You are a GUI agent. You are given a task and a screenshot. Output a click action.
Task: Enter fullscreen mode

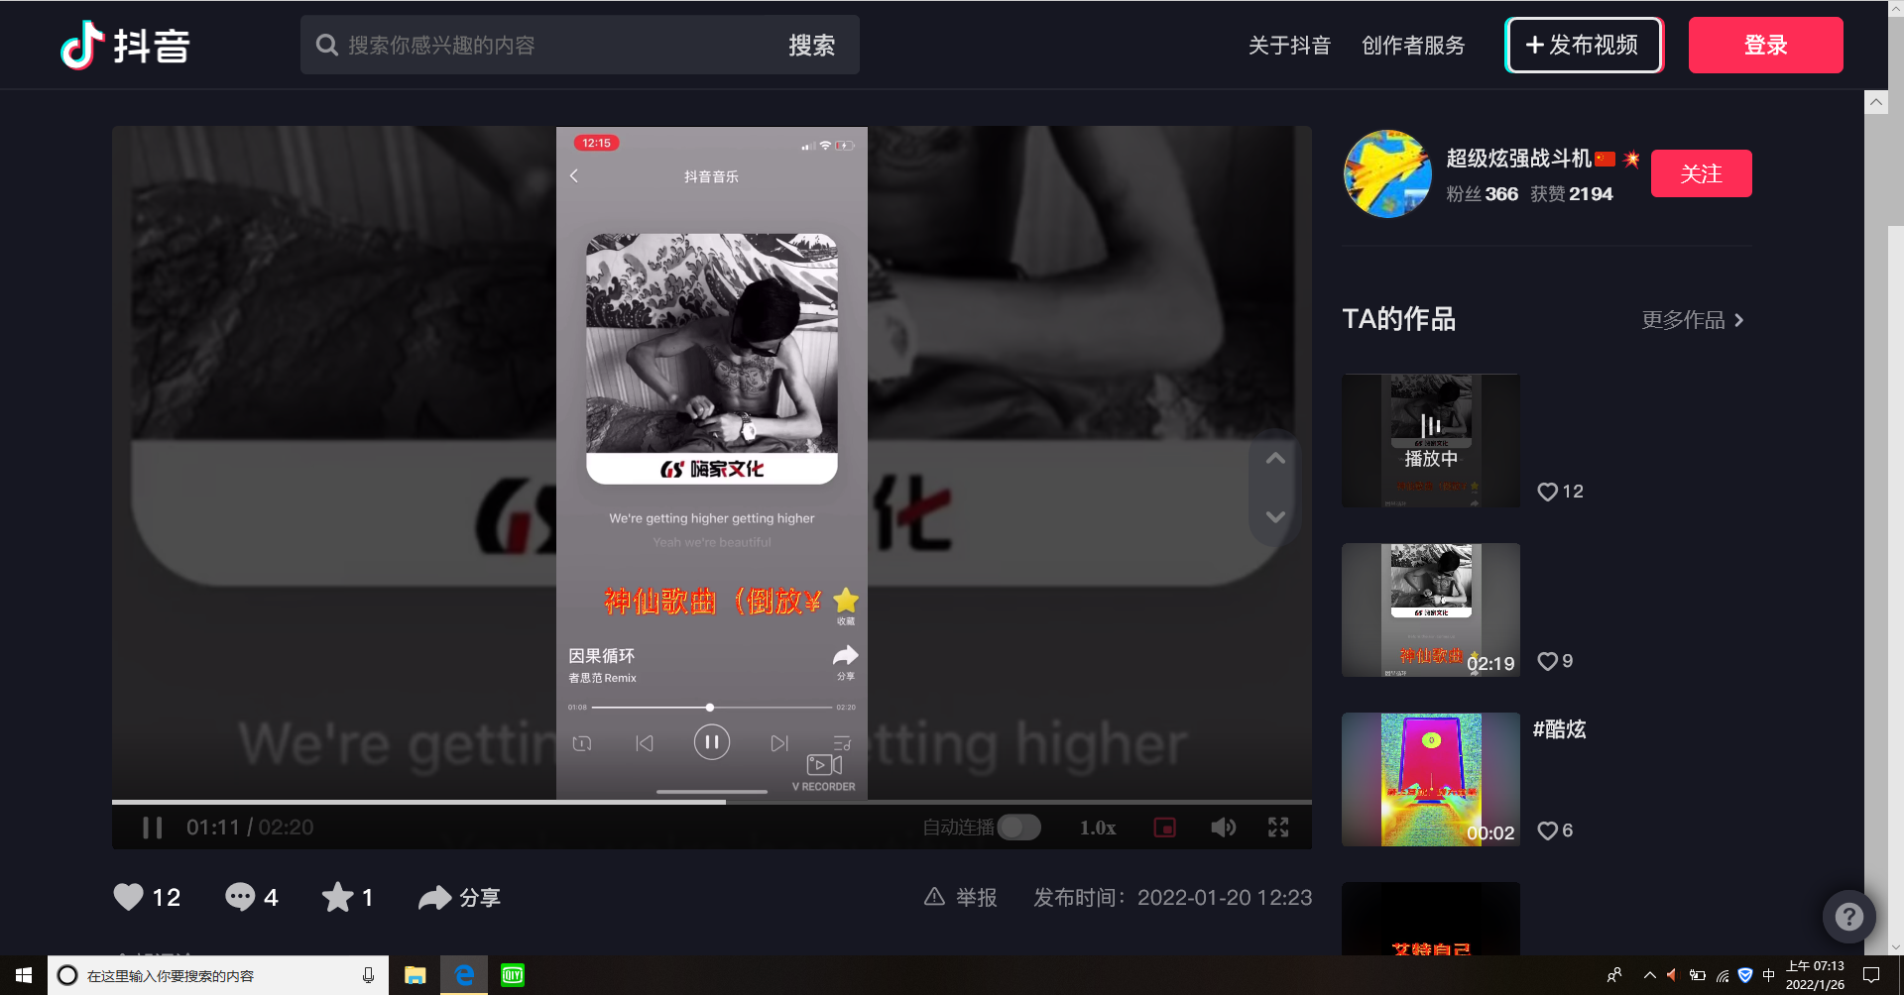(1278, 828)
